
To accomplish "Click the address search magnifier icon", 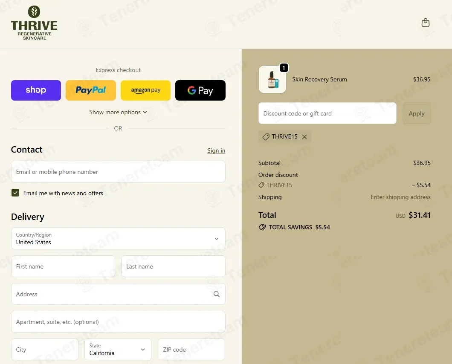I will tap(217, 294).
